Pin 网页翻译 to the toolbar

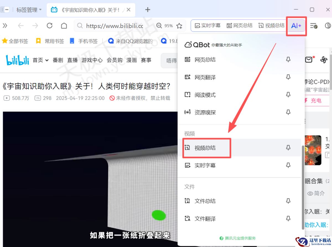(288, 77)
